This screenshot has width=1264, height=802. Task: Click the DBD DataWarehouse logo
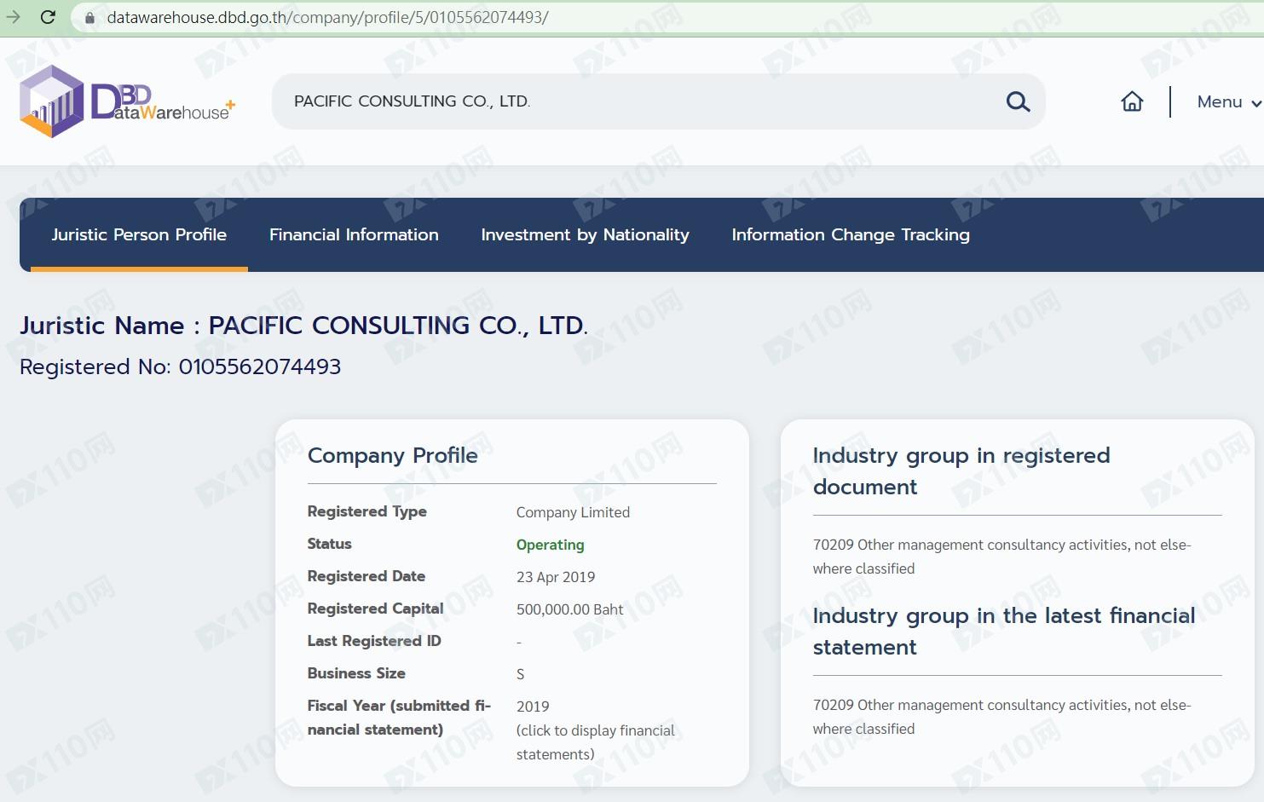coord(127,102)
